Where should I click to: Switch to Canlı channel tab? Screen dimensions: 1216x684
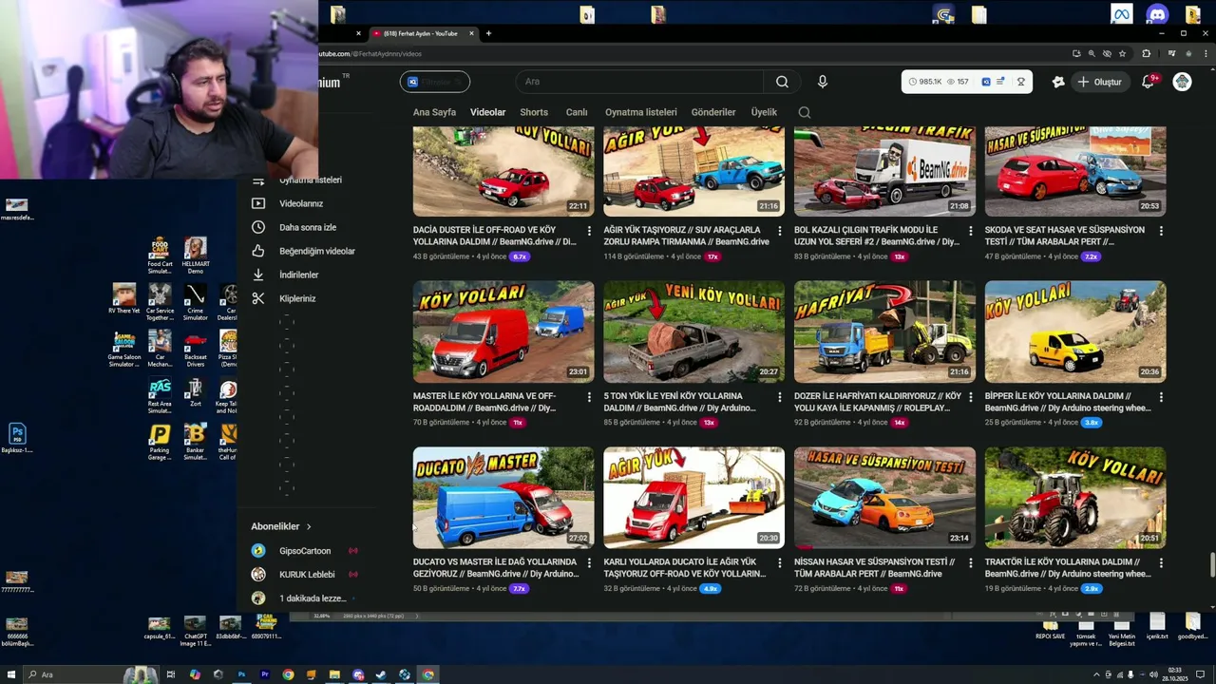tap(577, 112)
